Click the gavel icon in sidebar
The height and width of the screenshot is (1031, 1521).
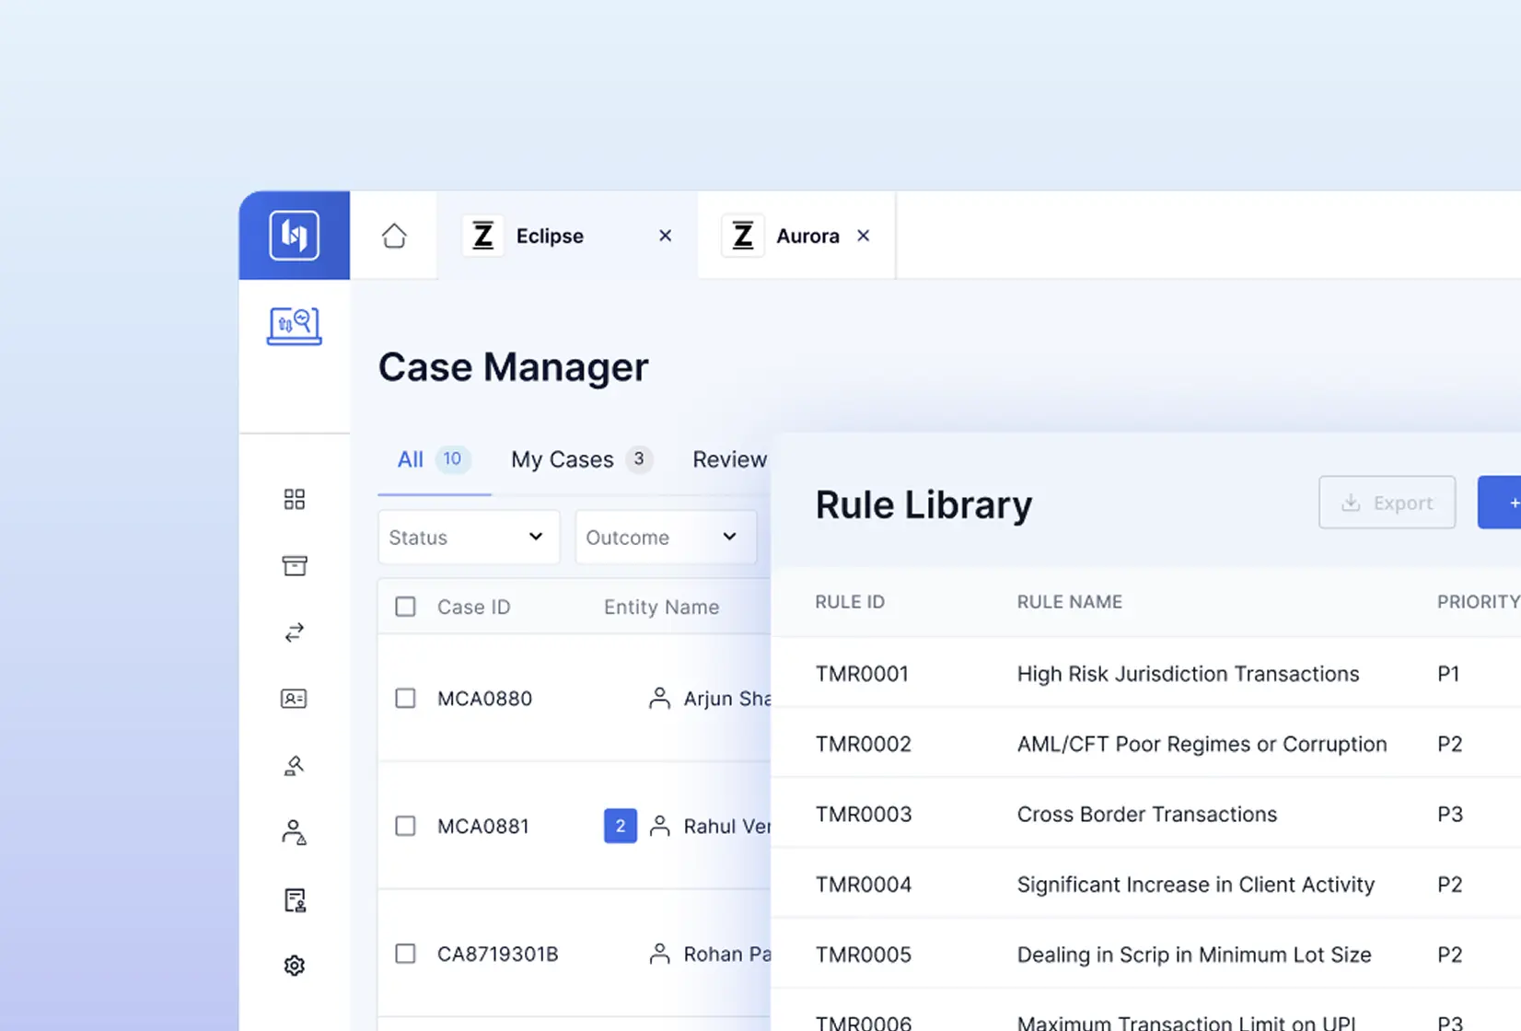pyautogui.click(x=295, y=766)
